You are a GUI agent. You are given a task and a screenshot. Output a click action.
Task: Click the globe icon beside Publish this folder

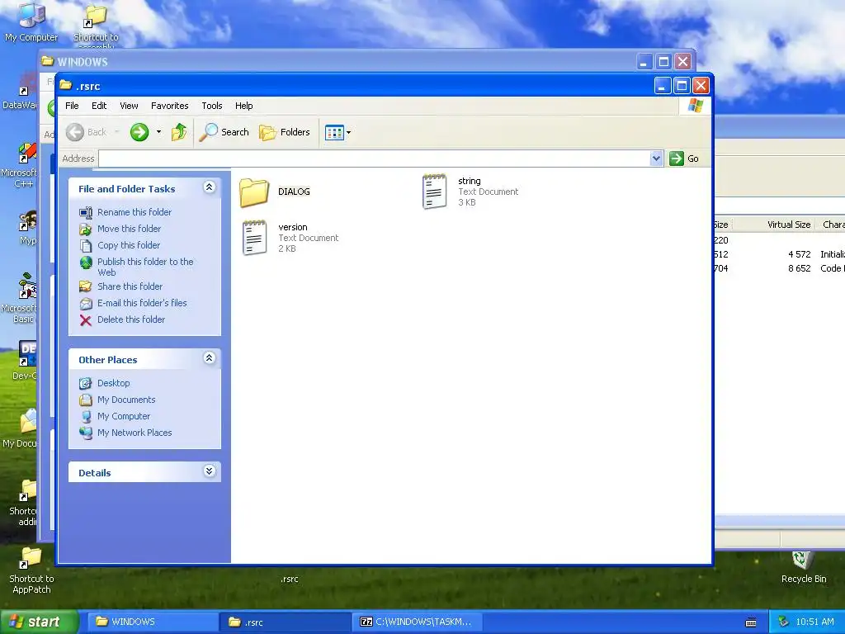[x=86, y=263]
